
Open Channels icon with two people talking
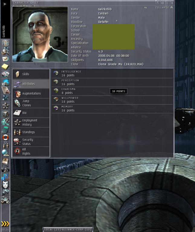tap(5, 145)
